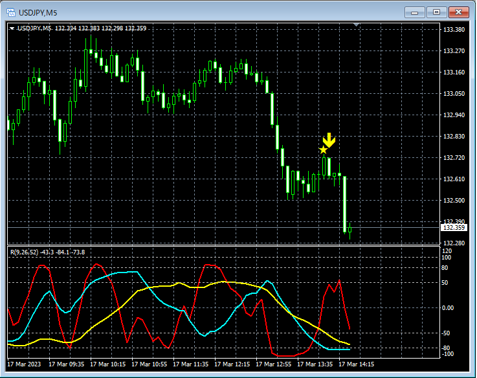
Task: Click the chart icon in title bar
Action: tap(11, 12)
